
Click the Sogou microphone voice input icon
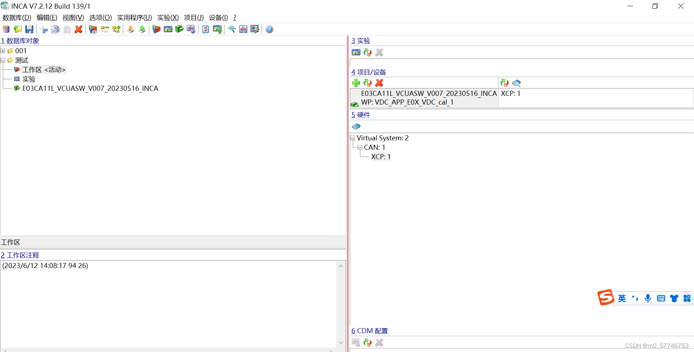pyautogui.click(x=648, y=298)
